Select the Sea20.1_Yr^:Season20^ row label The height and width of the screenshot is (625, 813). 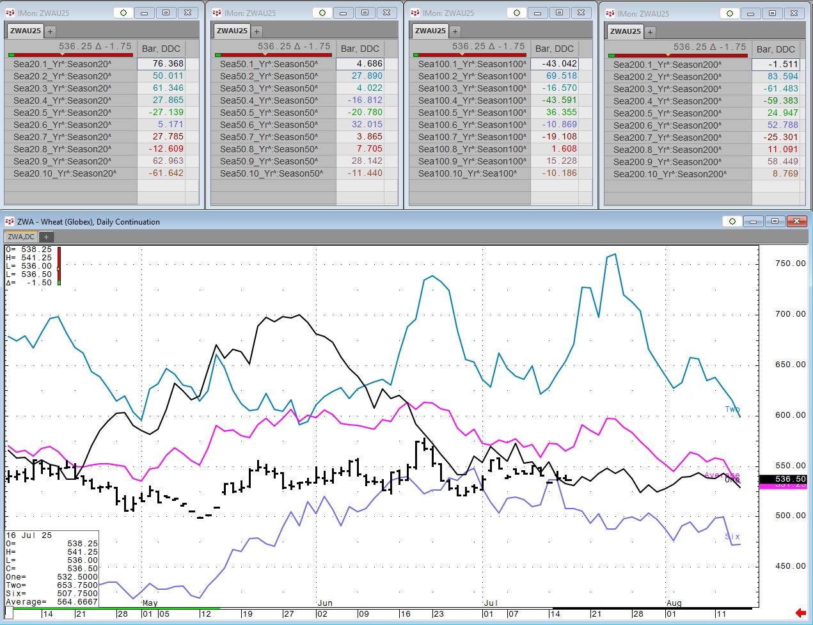pyautogui.click(x=62, y=64)
